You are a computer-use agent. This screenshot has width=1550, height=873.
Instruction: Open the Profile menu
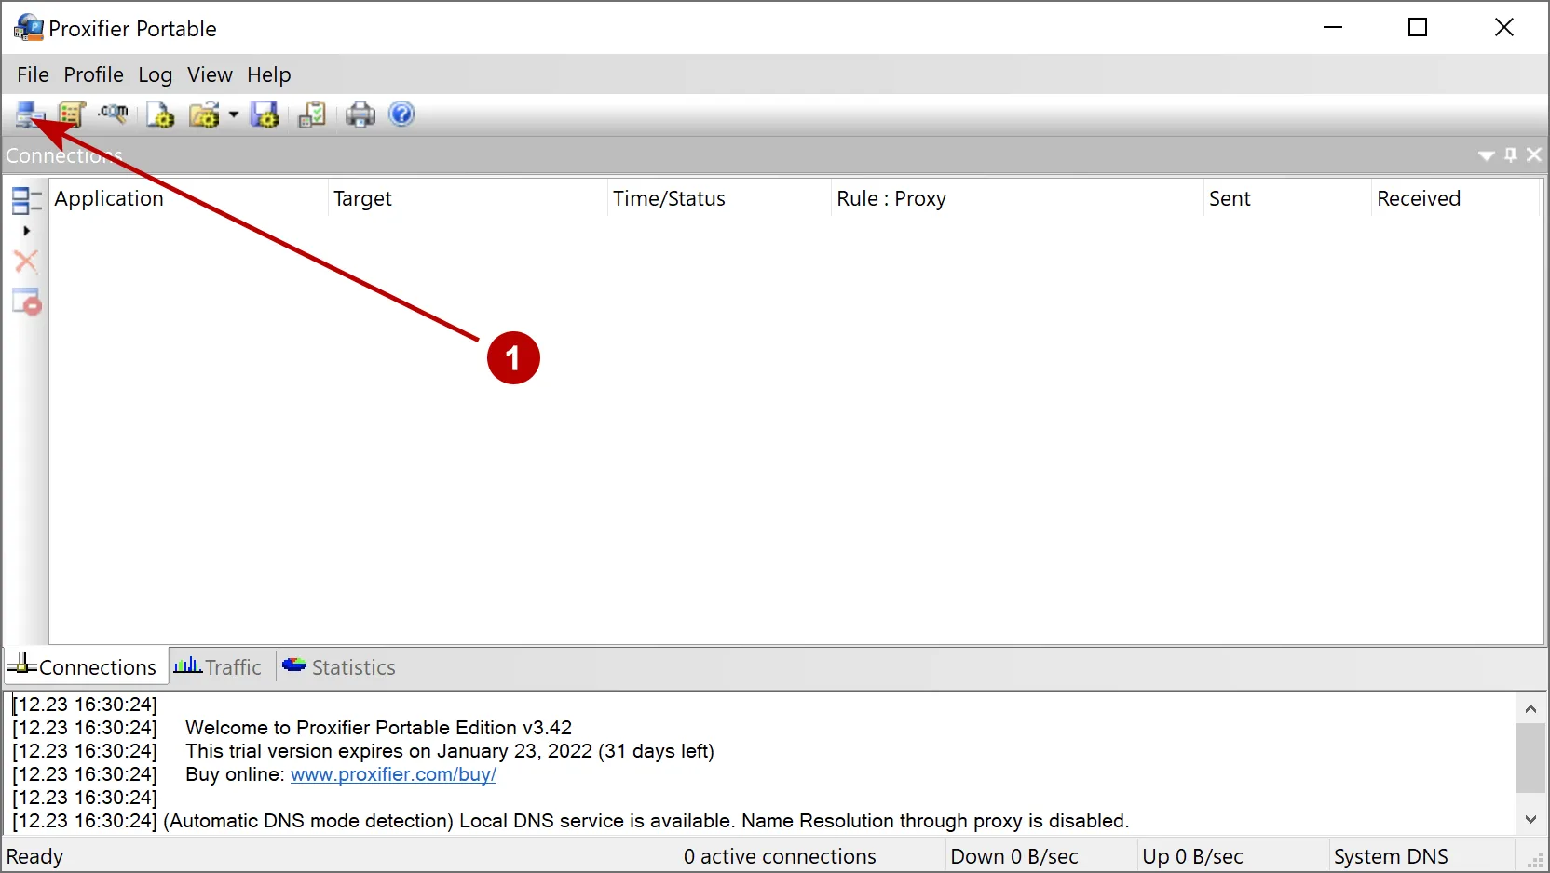(x=93, y=74)
